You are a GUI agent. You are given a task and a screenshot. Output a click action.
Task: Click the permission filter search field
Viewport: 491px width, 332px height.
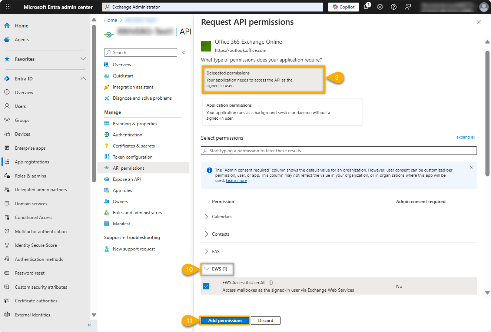tap(339, 151)
